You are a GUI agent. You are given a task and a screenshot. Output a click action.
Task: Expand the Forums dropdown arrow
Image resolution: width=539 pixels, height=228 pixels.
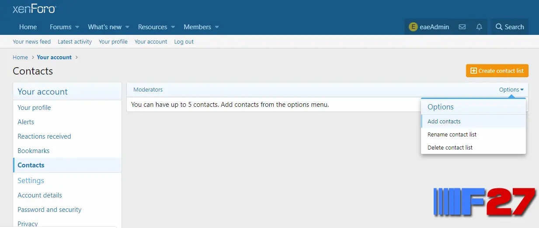pos(77,27)
